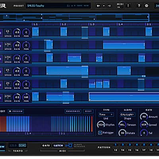Toggle the Always Retrigger switch
Viewport: 159px width, 159px height.
tap(70, 145)
